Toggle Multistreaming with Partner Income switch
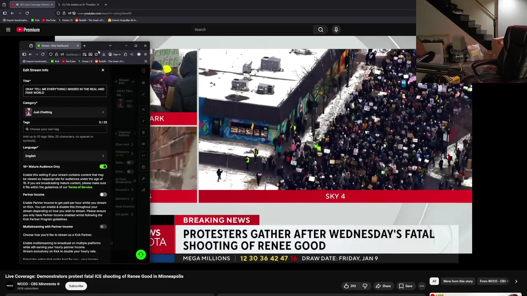The image size is (527, 296). [103, 227]
